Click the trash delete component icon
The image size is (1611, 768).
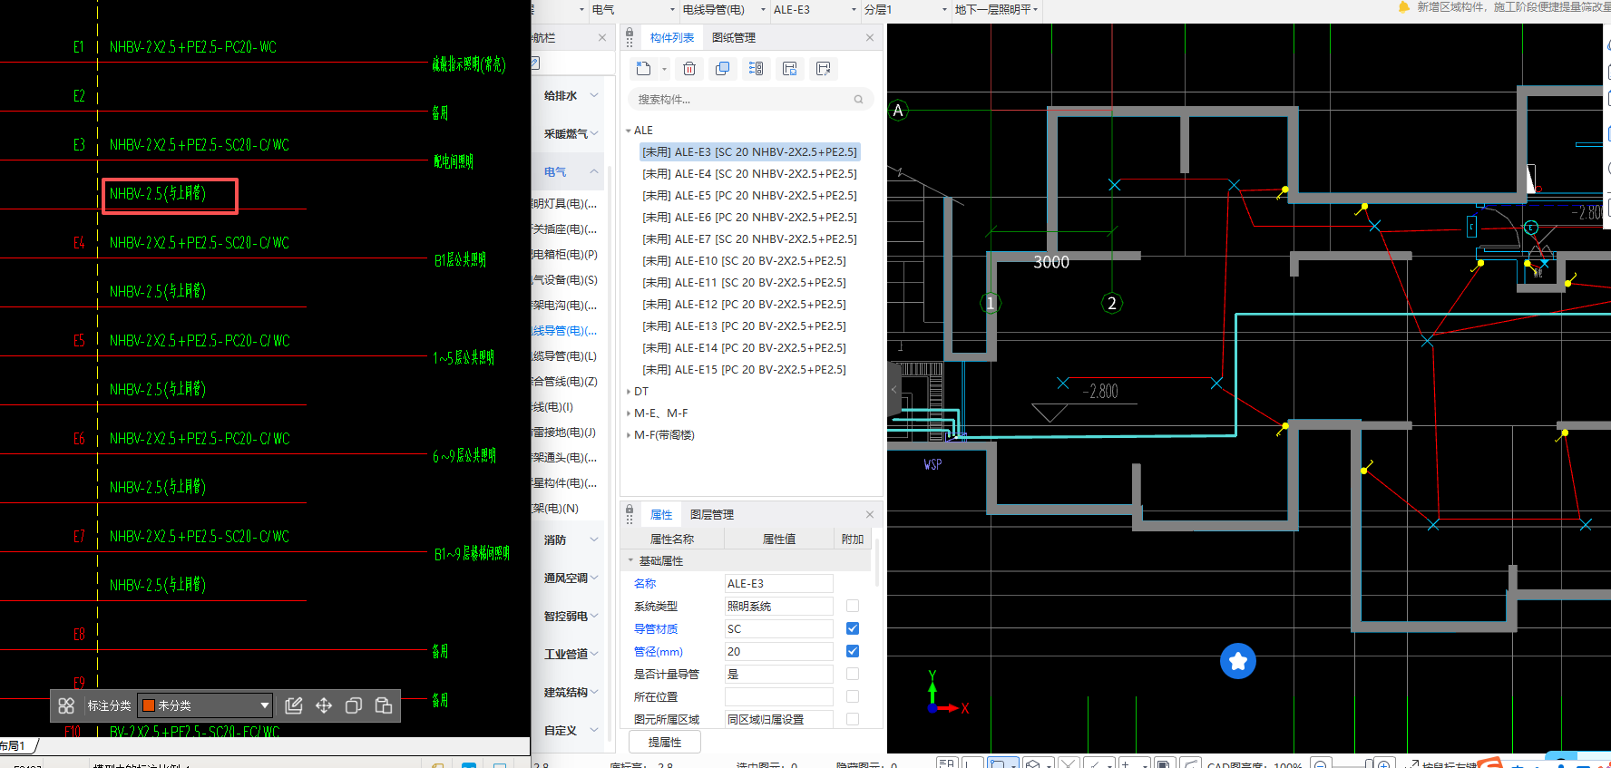click(689, 69)
